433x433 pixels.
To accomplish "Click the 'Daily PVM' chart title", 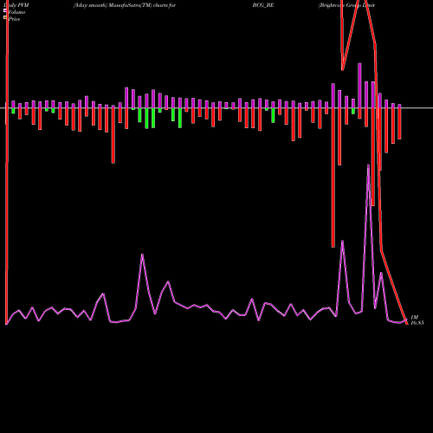I will click(16, 5).
